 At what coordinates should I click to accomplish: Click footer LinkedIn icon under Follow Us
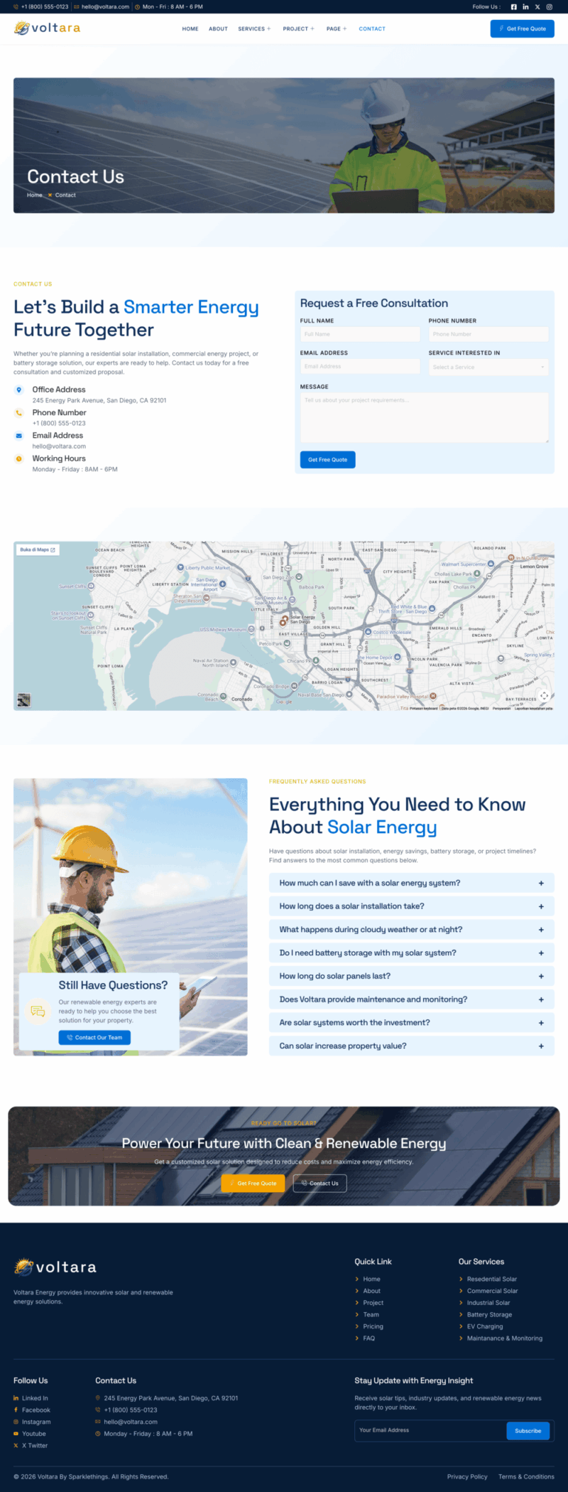16,1398
